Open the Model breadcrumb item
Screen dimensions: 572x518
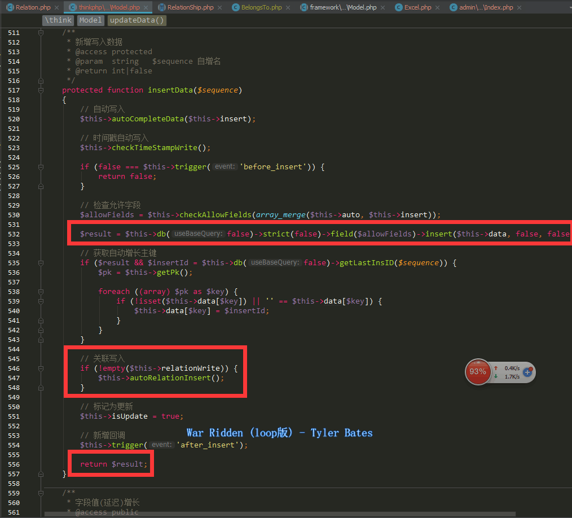90,19
